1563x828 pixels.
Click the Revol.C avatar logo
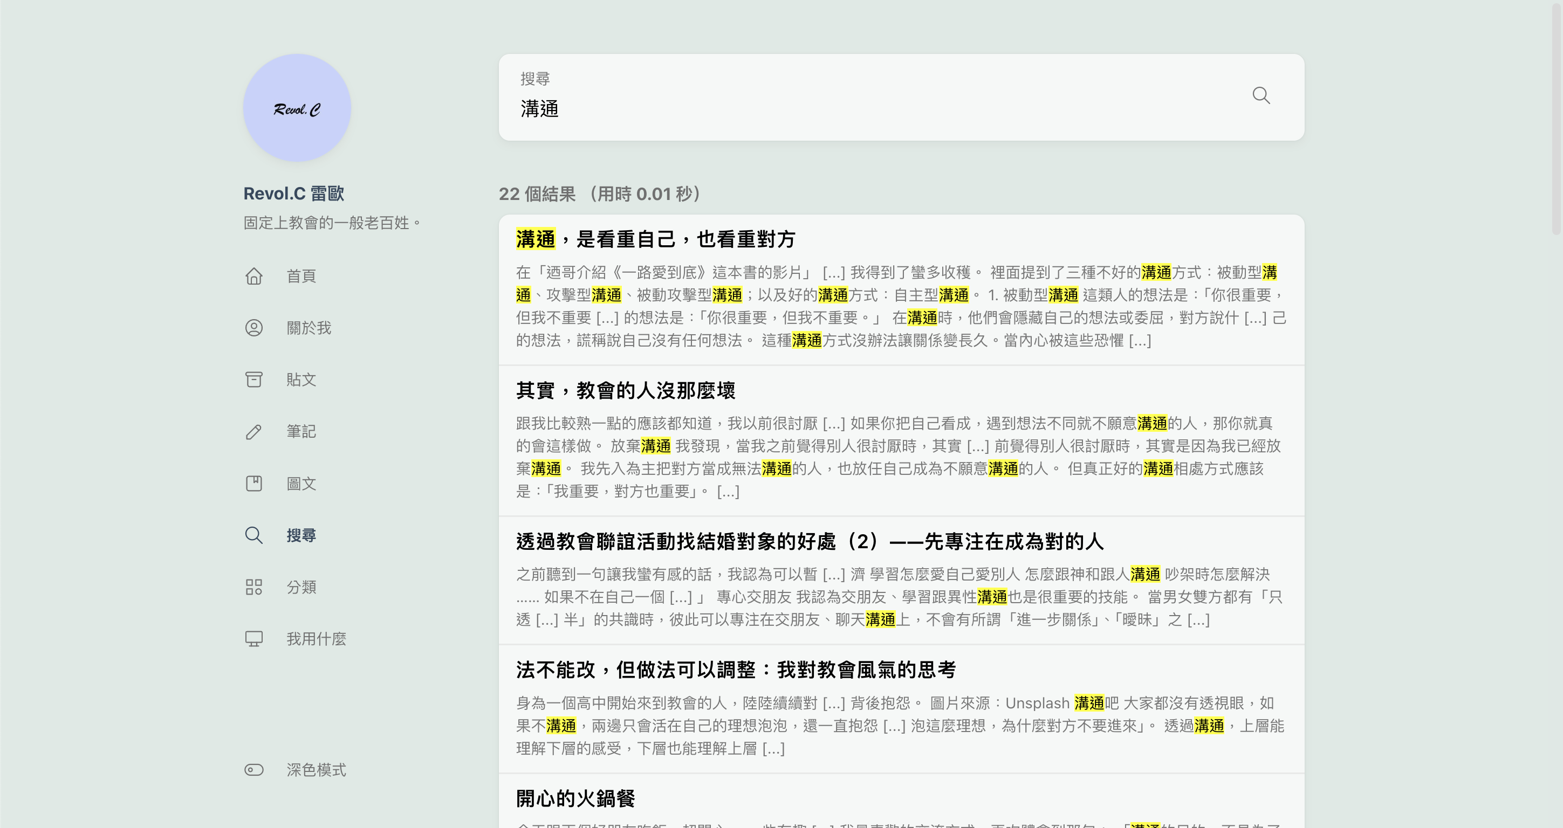(x=297, y=108)
